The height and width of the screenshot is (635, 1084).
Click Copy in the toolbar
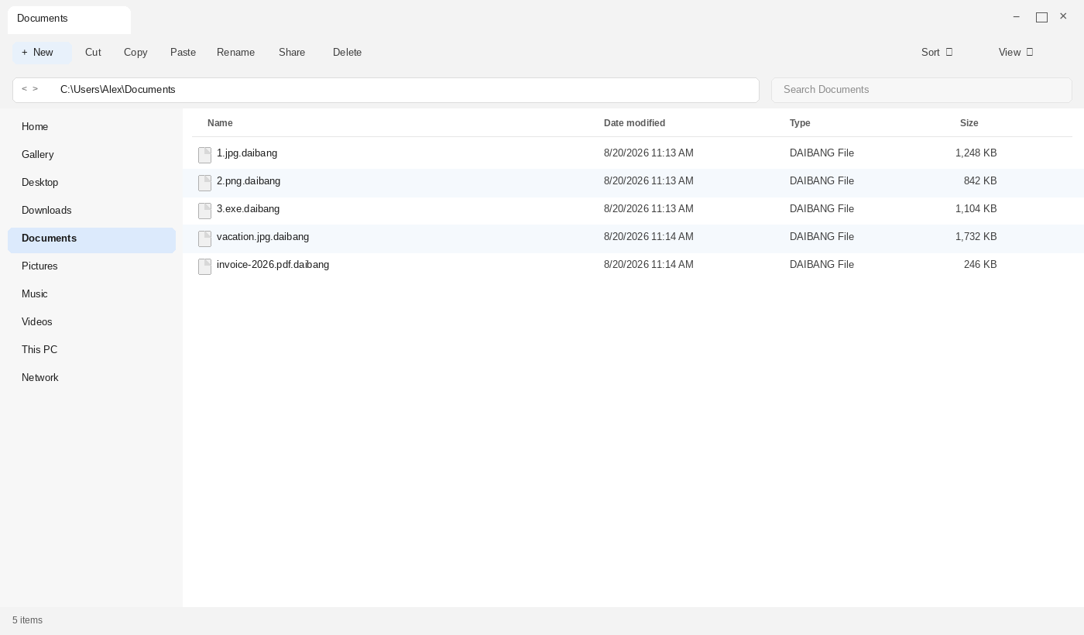tap(135, 53)
